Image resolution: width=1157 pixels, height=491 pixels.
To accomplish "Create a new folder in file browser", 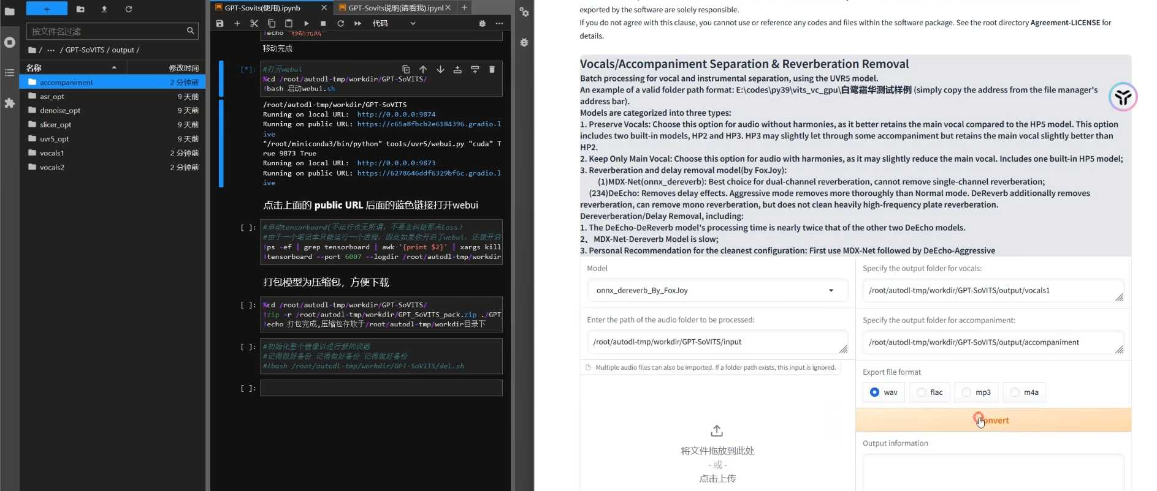I will [80, 9].
